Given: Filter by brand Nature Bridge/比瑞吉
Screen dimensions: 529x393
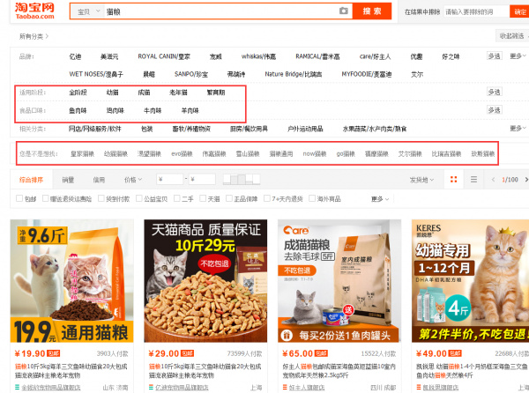Looking at the screenshot, I should tap(294, 74).
